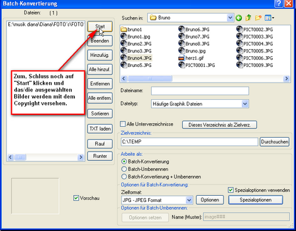The image size is (296, 231).
Task: Click the Alle hinzuf. button
Action: [x=100, y=69]
